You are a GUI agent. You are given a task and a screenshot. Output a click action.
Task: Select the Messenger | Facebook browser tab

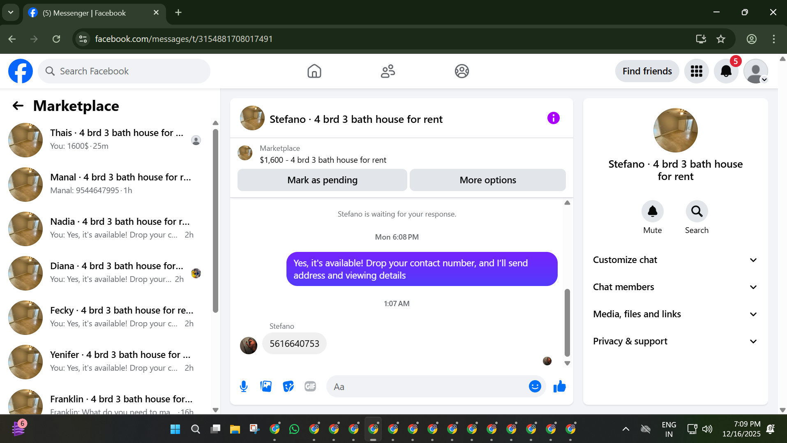tap(95, 13)
